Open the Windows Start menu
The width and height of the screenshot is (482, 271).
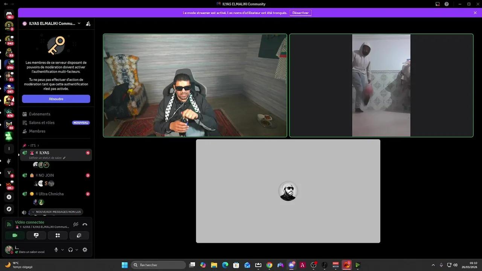pos(125,265)
